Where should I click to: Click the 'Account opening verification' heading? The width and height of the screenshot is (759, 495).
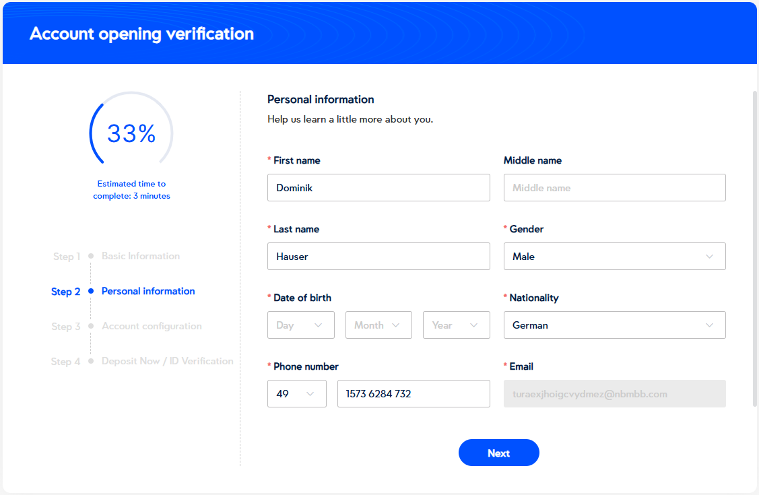142,34
